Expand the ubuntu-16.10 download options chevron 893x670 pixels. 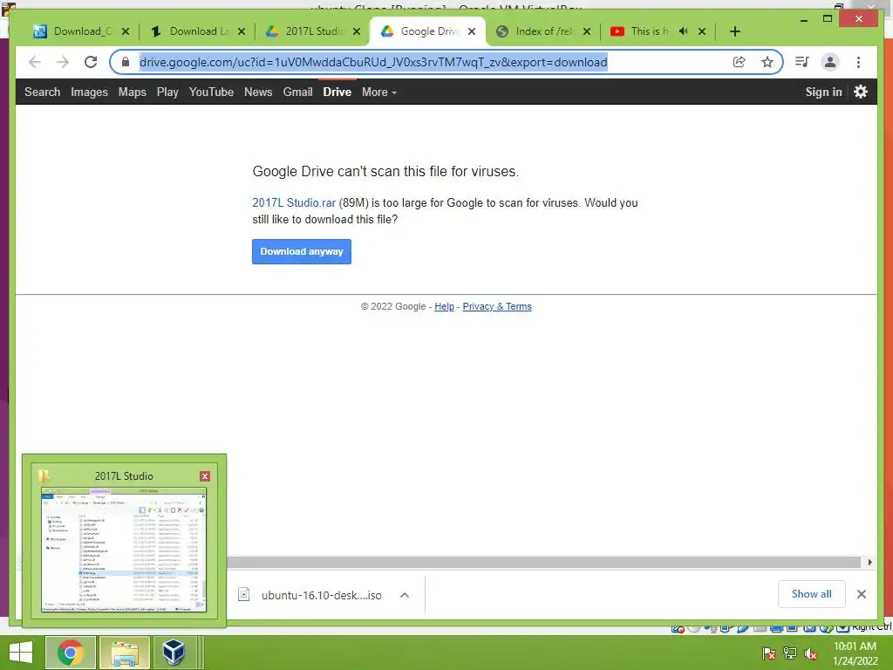(x=405, y=595)
